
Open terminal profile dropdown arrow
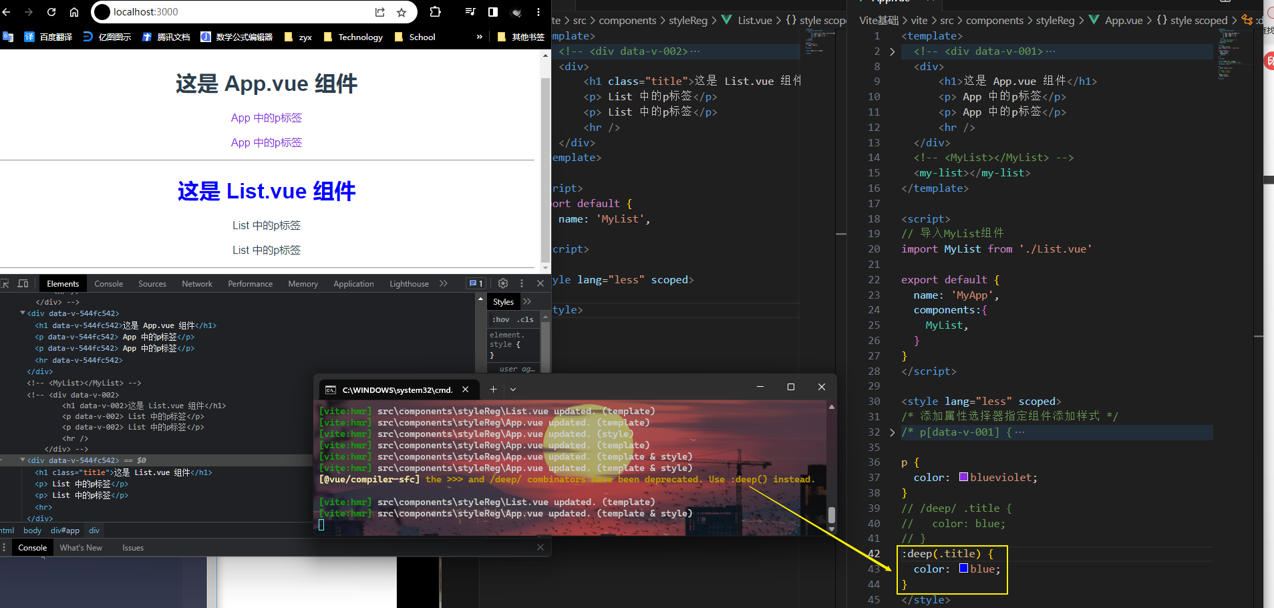tap(513, 389)
